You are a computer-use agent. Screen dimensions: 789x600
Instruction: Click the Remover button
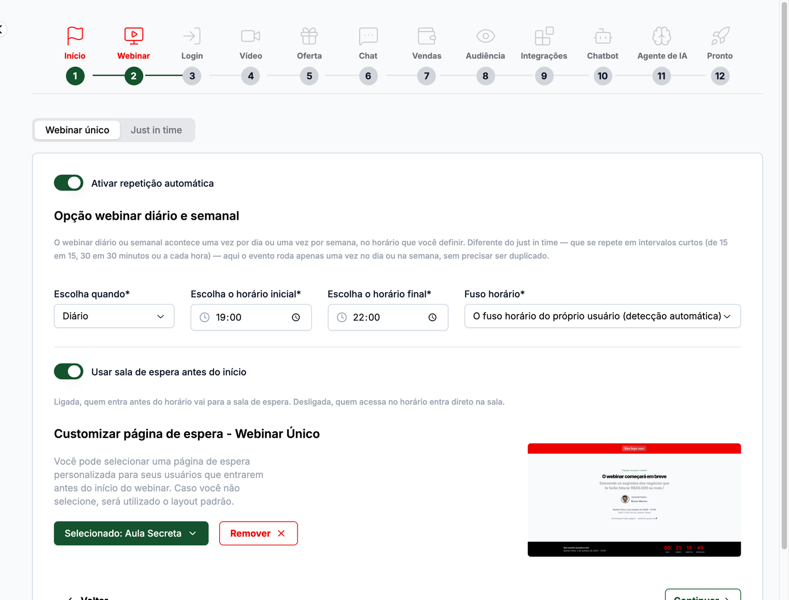coord(258,533)
